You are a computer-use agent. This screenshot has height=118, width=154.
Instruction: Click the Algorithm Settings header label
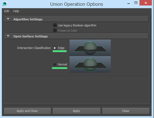point(28,19)
